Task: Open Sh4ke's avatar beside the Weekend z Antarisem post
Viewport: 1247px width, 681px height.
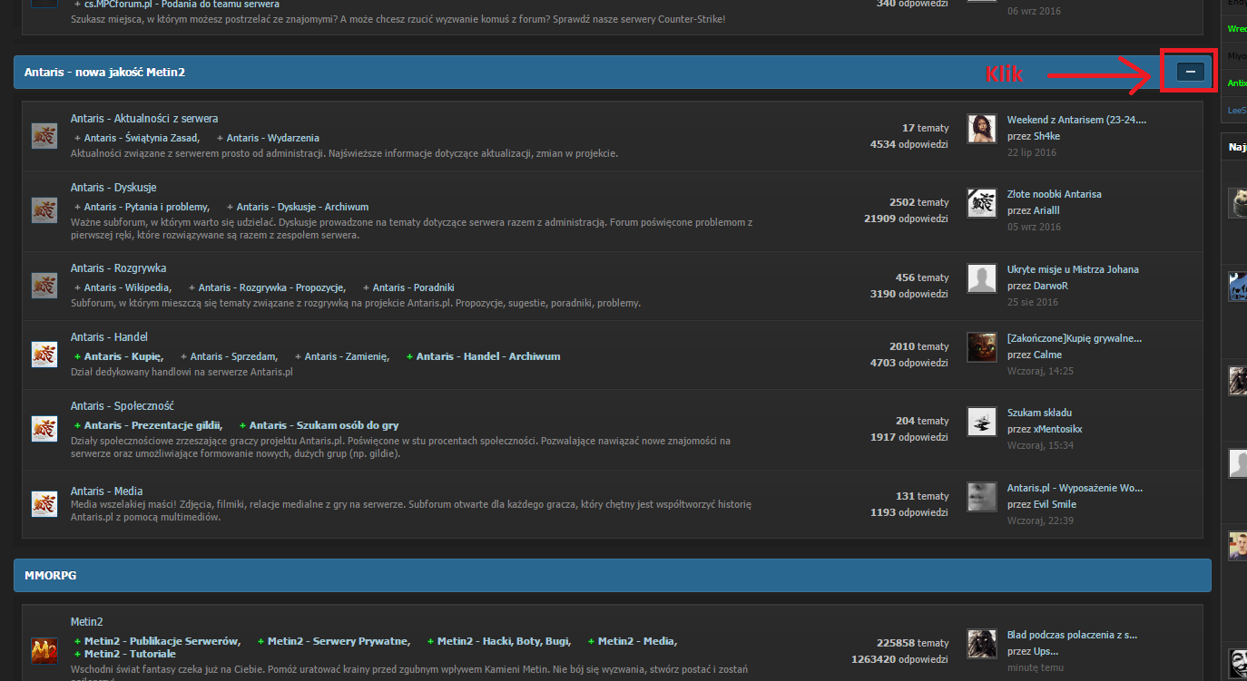Action: [982, 129]
